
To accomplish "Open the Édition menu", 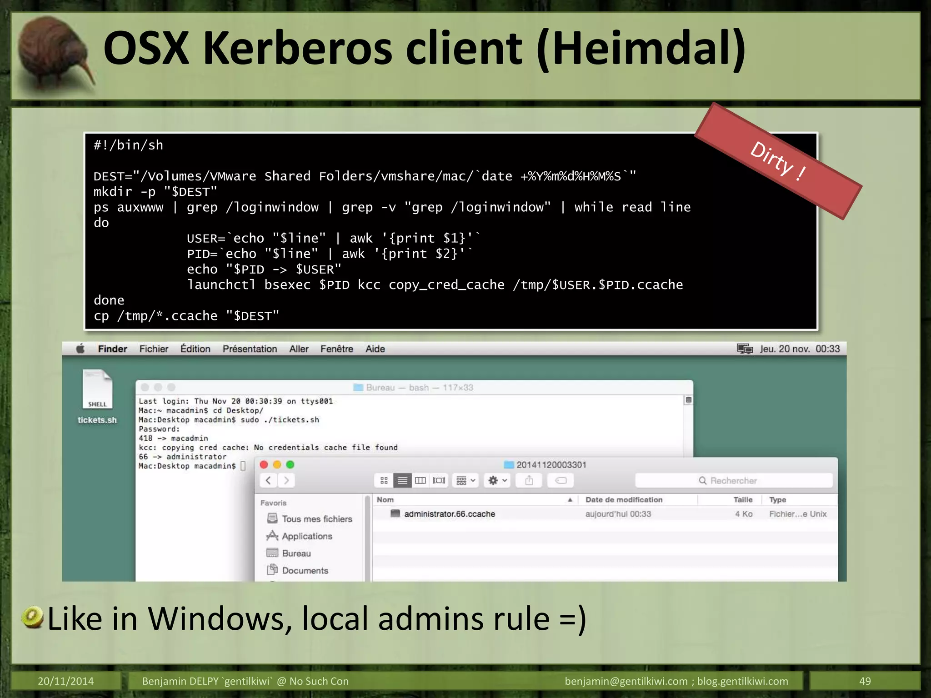I will [x=195, y=349].
